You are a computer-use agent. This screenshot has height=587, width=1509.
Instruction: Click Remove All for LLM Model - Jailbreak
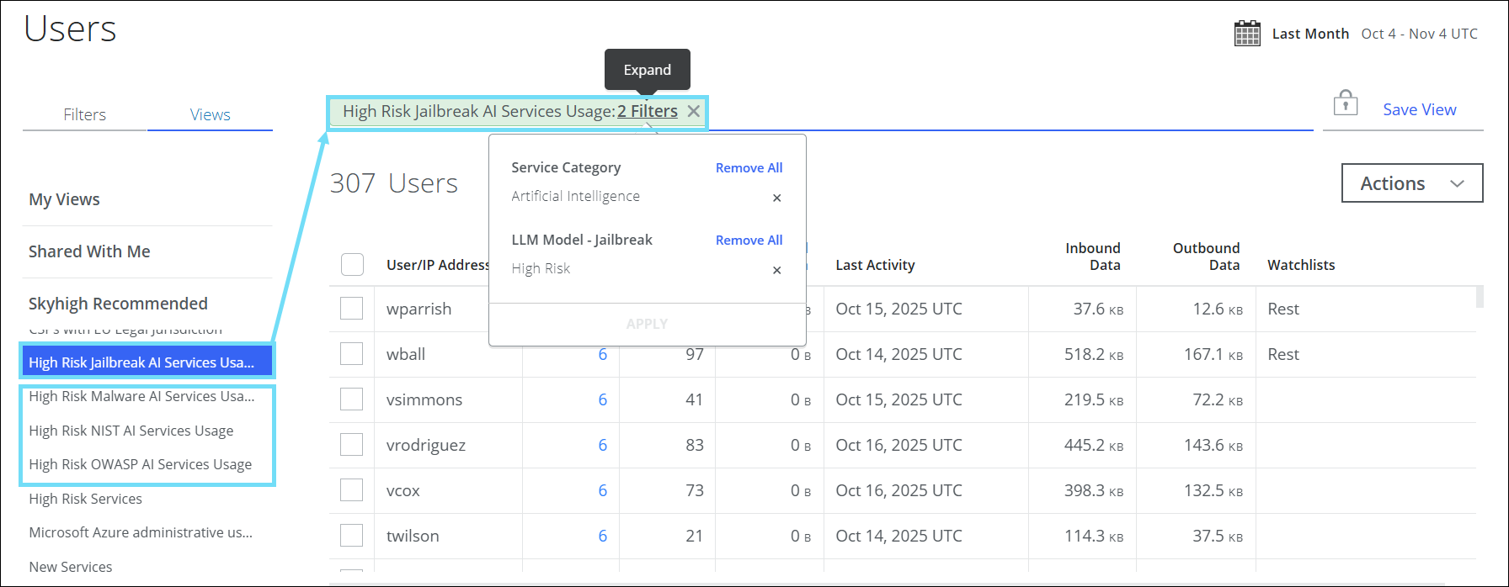749,240
